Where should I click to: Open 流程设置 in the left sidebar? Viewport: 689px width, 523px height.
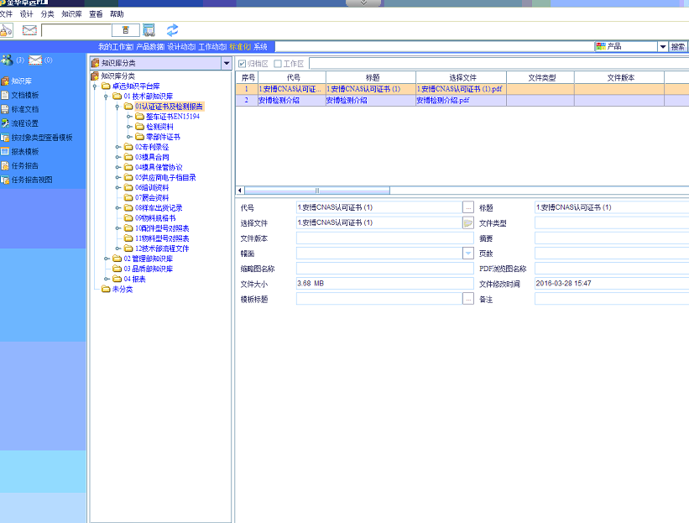(23, 123)
